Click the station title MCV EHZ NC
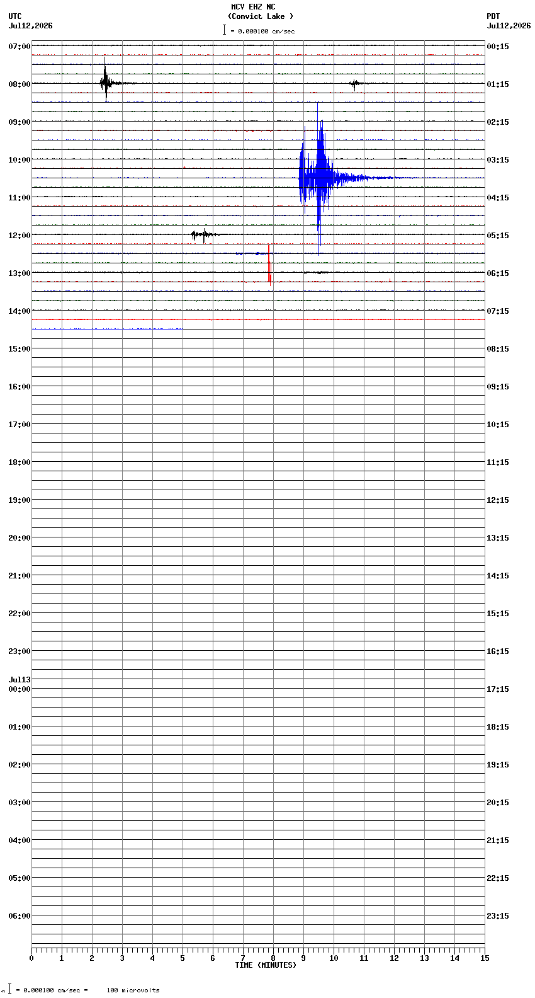Screen dimensions: 535x998 click(x=253, y=7)
